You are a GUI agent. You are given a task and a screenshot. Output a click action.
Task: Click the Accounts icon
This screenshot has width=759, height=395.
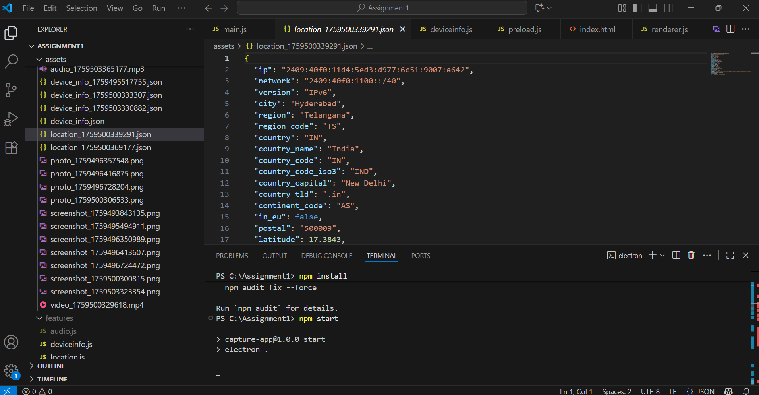[x=11, y=342]
